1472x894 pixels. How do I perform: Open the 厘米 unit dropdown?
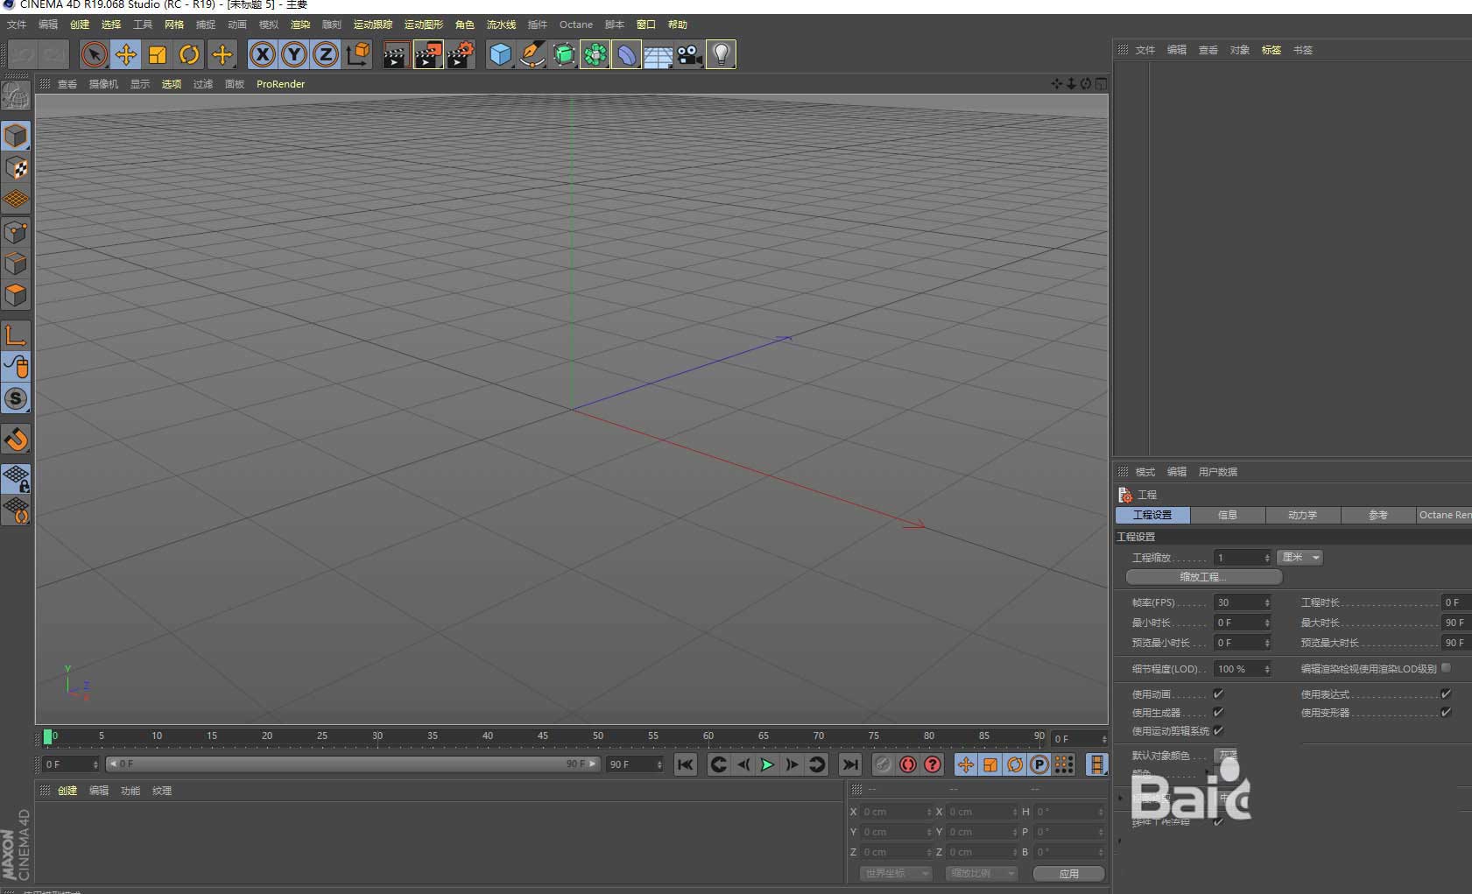[1300, 558]
